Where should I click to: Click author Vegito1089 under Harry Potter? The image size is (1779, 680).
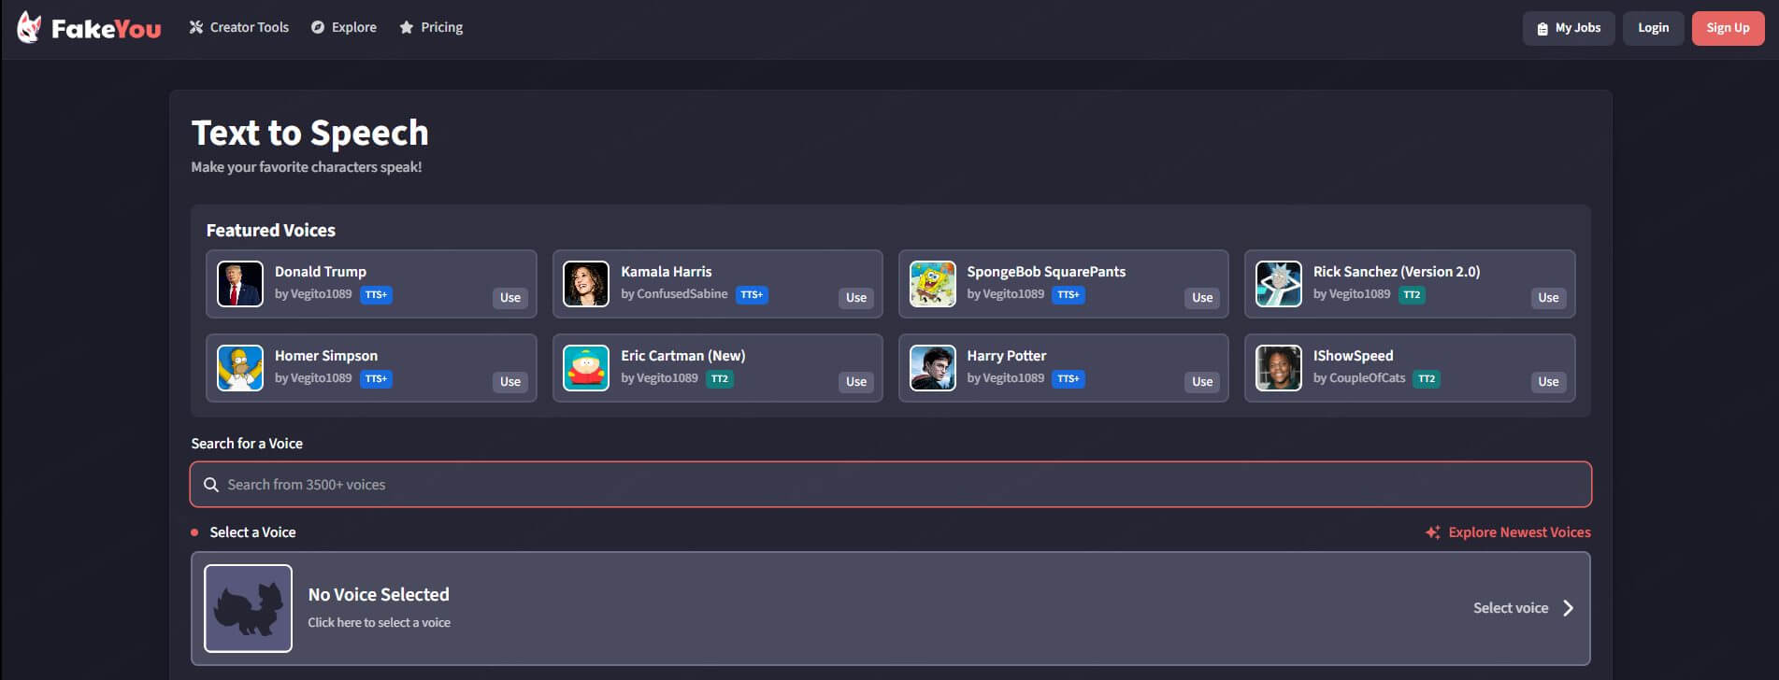1013,378
